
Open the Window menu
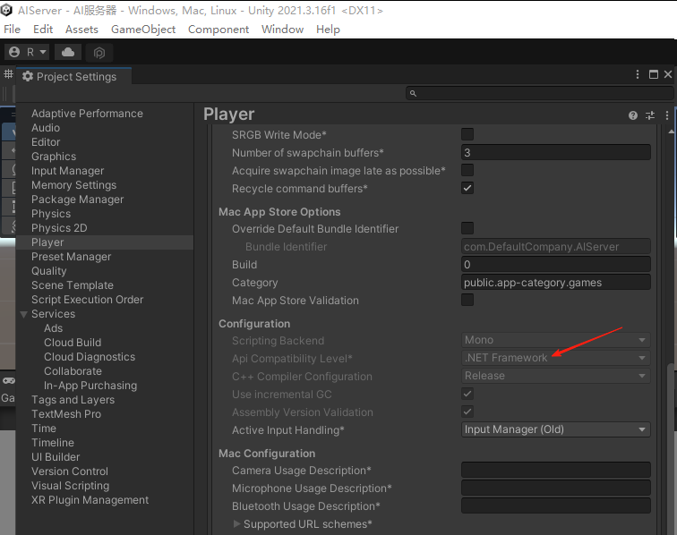tap(282, 30)
